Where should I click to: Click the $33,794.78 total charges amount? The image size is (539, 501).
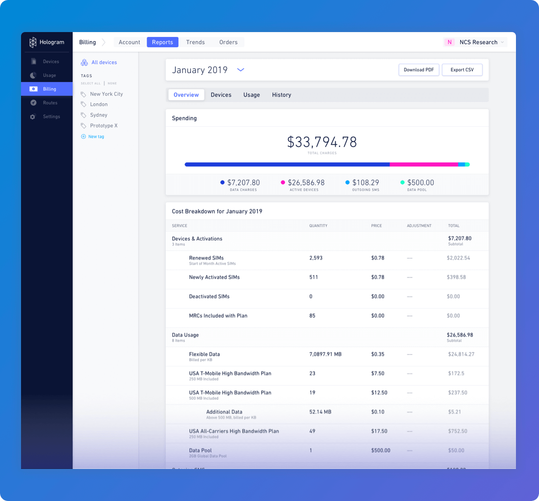pos(322,142)
